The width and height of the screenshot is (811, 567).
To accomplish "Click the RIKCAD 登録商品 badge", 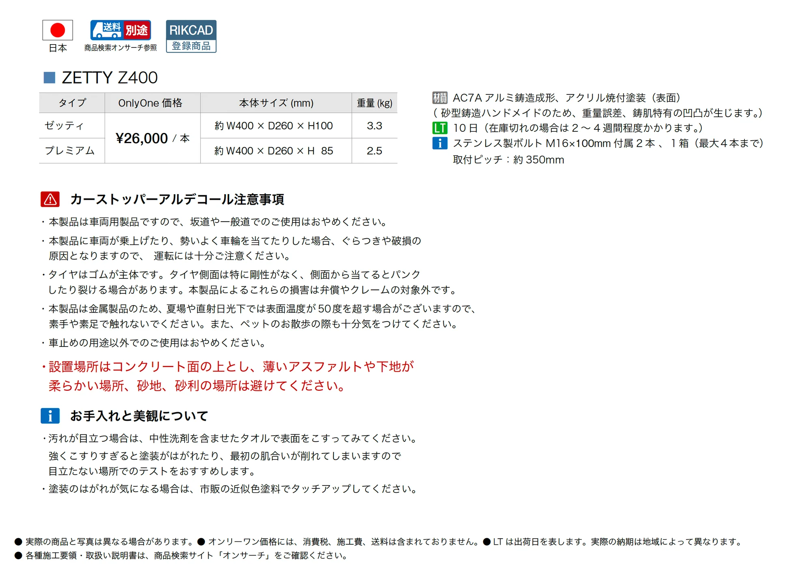I will tap(191, 36).
